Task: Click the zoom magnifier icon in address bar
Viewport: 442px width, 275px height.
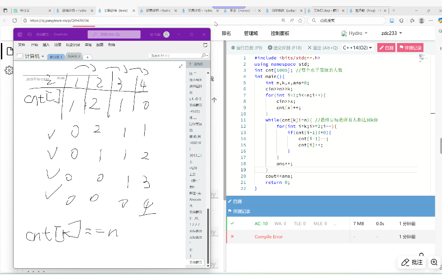Action: pyautogui.click(x=284, y=20)
